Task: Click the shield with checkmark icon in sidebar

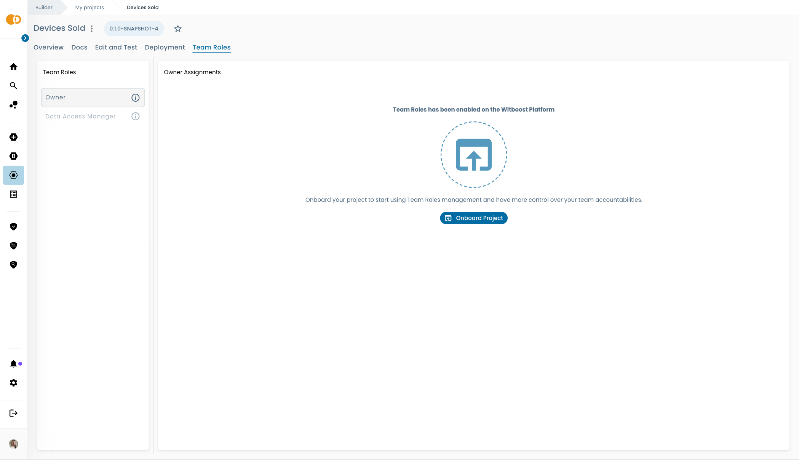Action: (13, 227)
